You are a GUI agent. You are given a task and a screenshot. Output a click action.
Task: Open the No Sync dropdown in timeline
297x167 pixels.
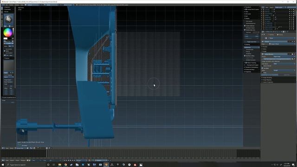(82, 161)
